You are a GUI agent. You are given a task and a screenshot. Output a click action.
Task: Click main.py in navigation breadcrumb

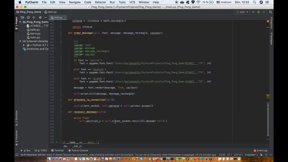[50, 12]
